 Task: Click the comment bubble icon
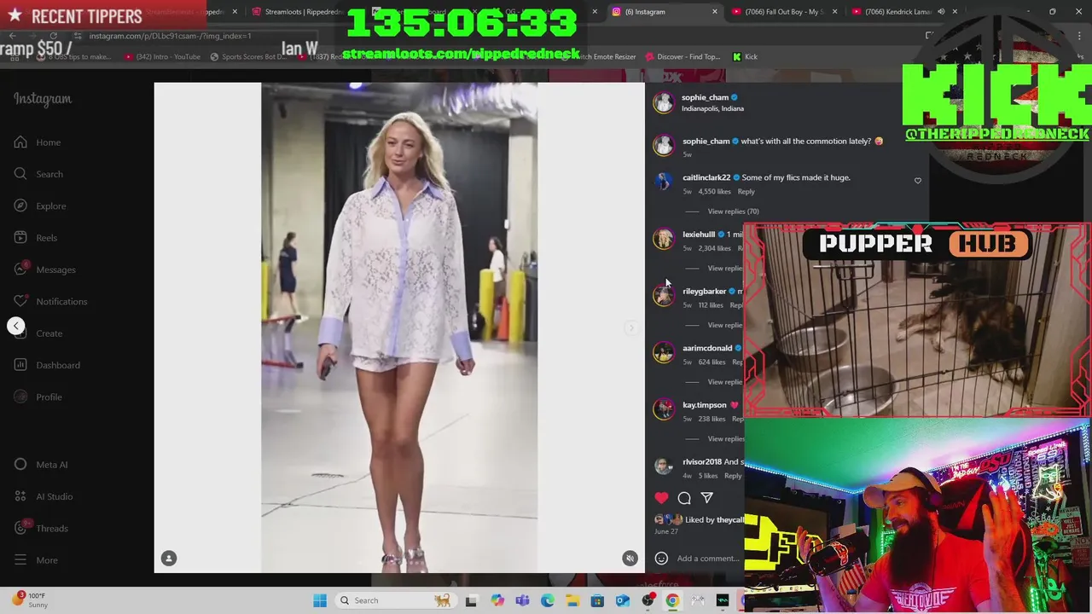[684, 498]
